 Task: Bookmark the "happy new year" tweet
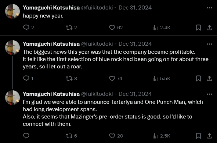click(198, 27)
